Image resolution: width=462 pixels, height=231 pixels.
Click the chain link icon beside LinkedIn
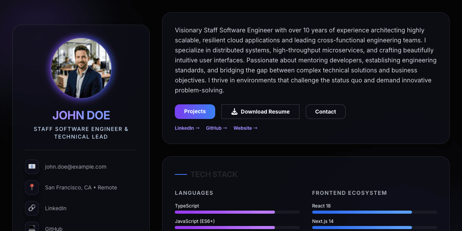pyautogui.click(x=32, y=208)
